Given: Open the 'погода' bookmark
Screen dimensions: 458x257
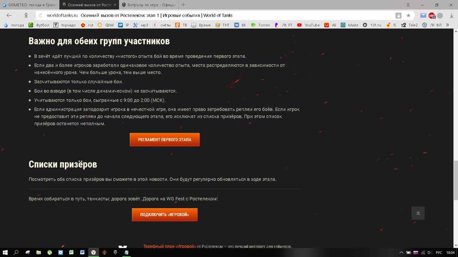Looking at the screenshot, I should tap(13, 25).
